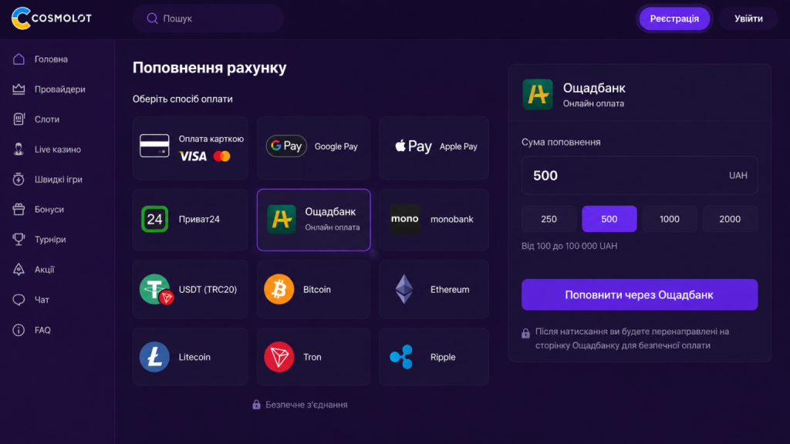The image size is (790, 444).
Task: Select the USDT (TRC20) icon
Action: (156, 290)
